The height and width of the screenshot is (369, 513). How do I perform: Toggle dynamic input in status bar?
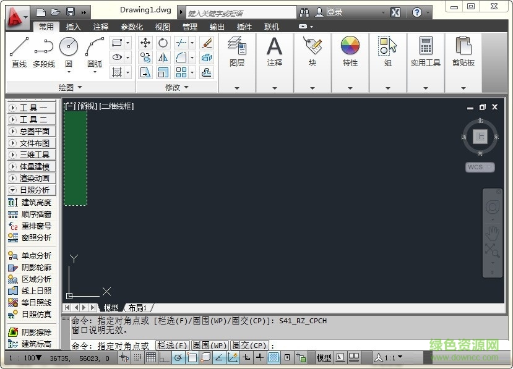tap(246, 358)
